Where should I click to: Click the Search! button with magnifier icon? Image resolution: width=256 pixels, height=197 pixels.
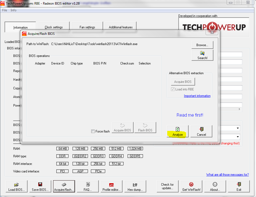click(202, 55)
